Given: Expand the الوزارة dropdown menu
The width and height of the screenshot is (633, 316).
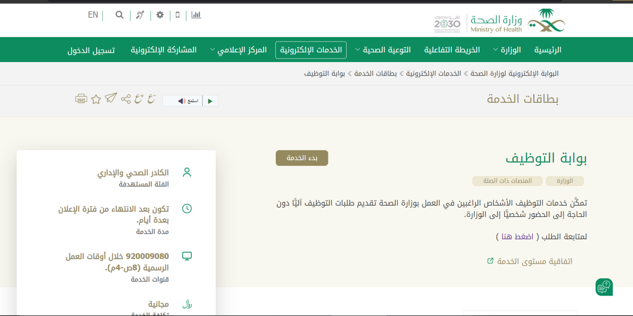Looking at the screenshot, I should (x=507, y=50).
